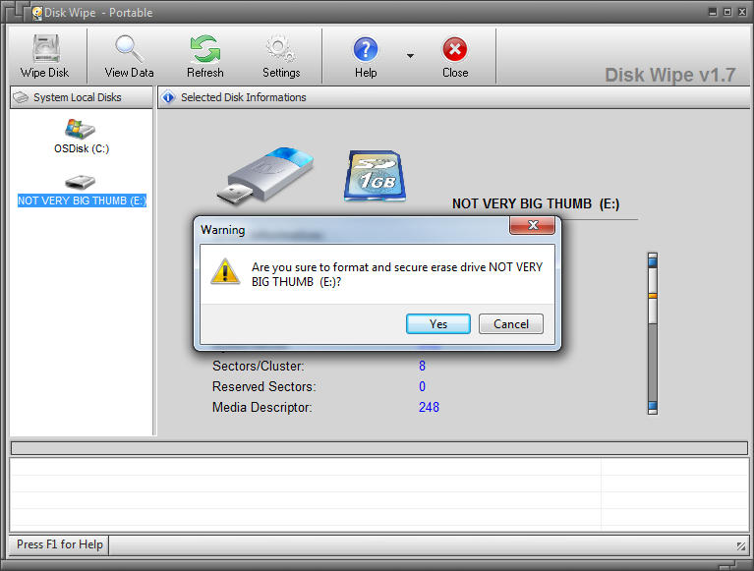Image resolution: width=754 pixels, height=571 pixels.
Task: Click the Media Descriptor label
Action: click(262, 408)
